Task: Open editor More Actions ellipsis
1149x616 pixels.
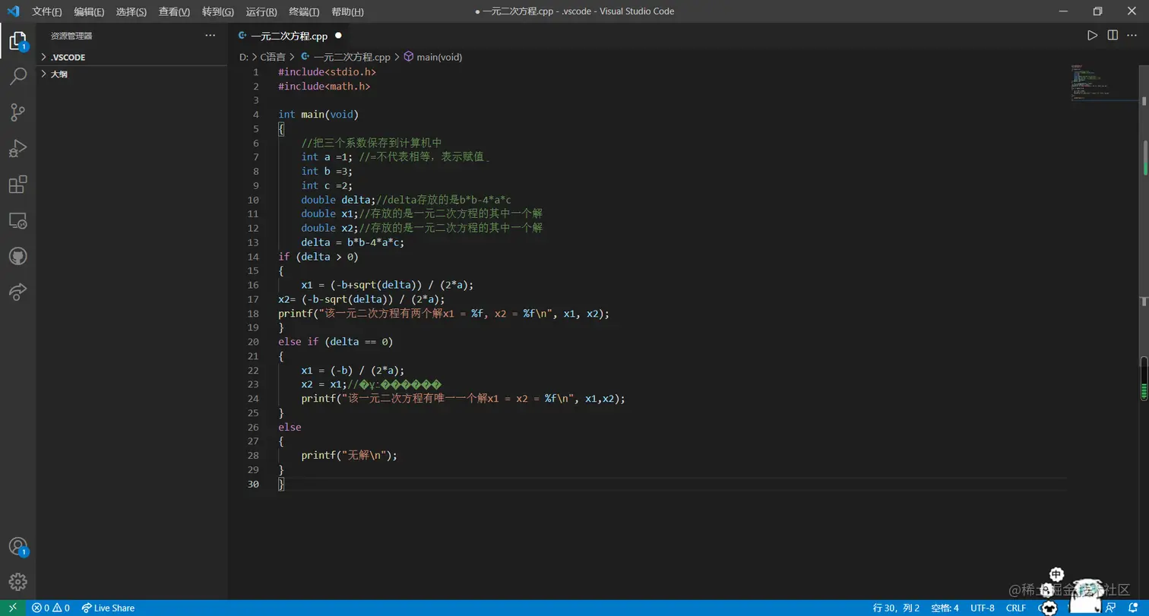Action: point(1133,36)
